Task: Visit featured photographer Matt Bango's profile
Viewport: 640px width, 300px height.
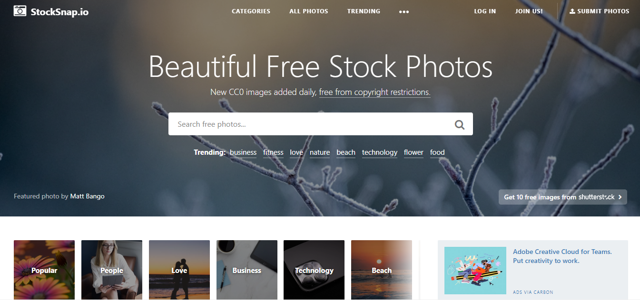Action: tap(88, 196)
